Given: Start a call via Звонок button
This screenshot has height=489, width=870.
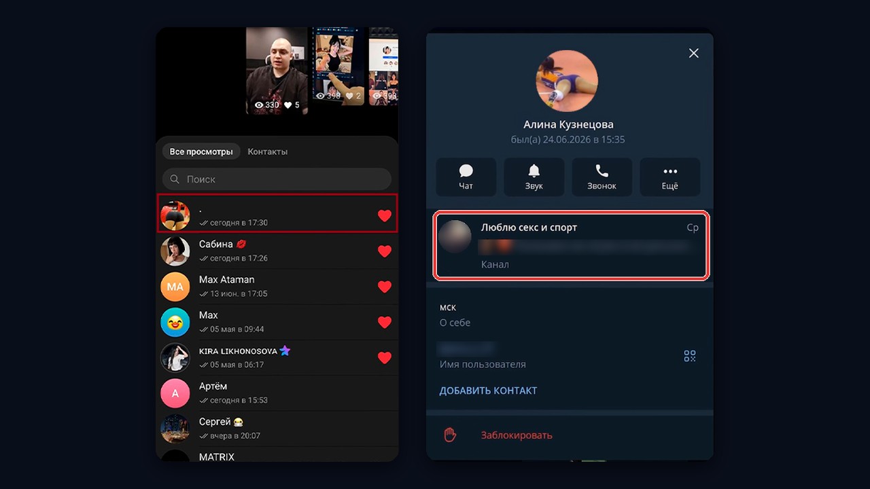Looking at the screenshot, I should 602,177.
